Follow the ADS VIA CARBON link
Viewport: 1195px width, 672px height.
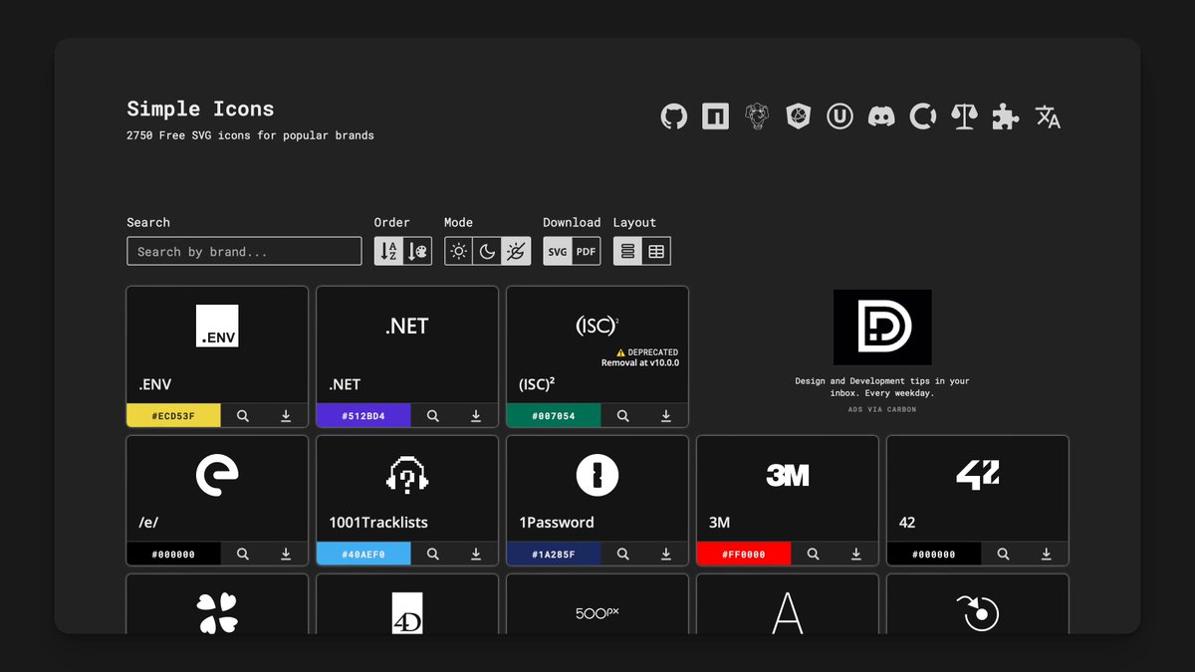pyautogui.click(x=882, y=409)
